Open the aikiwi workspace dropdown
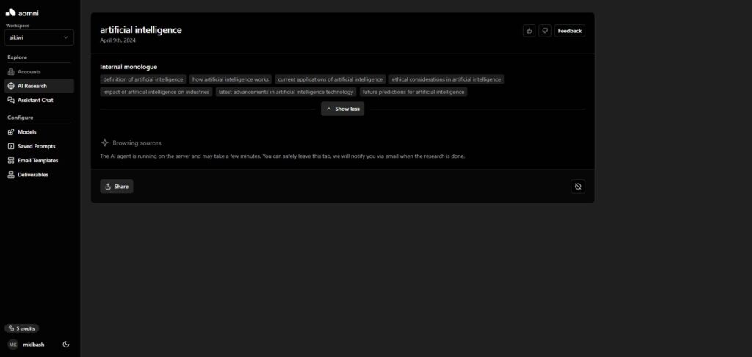The image size is (752, 357). [40, 37]
